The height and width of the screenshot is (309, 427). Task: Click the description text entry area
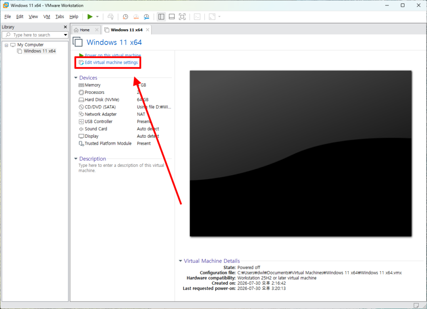point(121,168)
